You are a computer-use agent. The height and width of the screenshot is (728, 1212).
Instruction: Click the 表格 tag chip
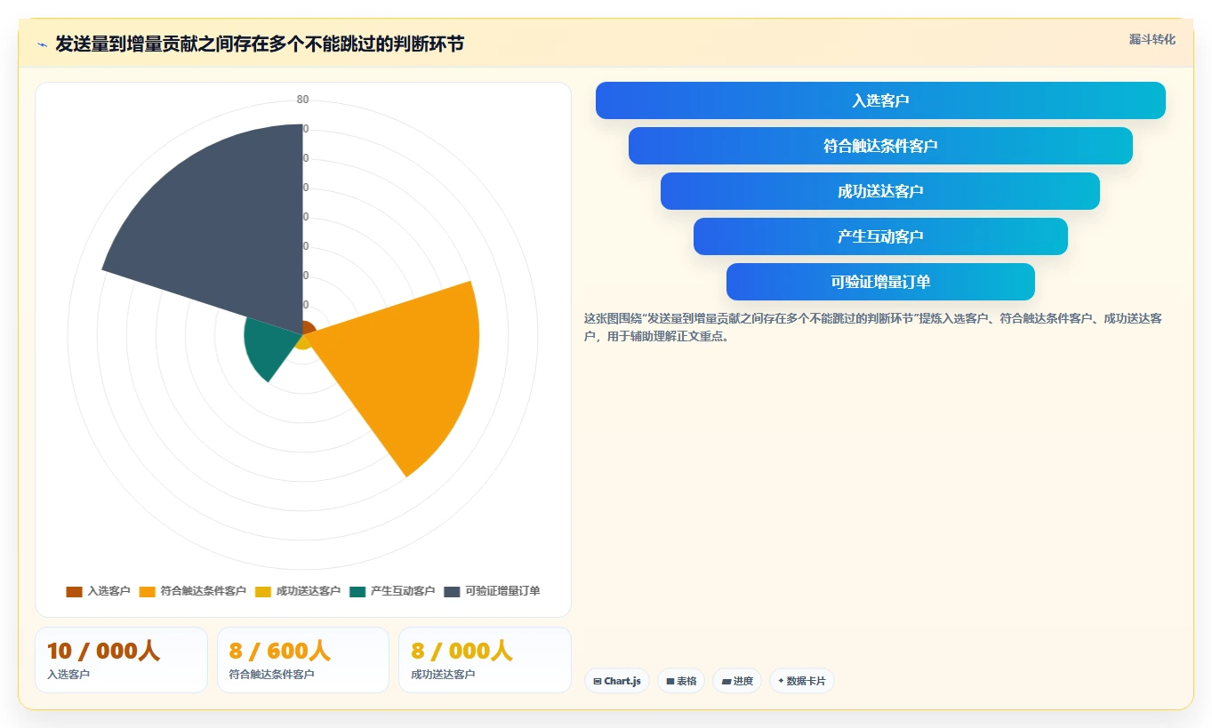coord(681,681)
